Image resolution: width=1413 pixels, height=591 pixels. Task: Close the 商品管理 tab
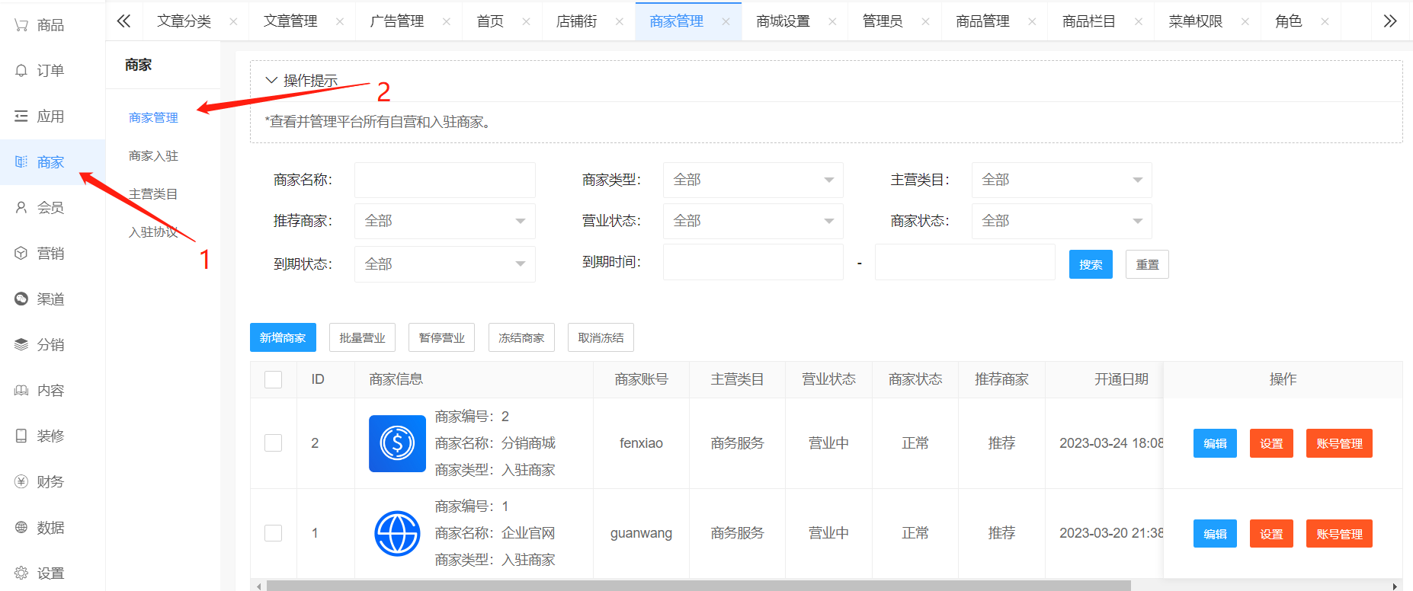(x=1032, y=22)
